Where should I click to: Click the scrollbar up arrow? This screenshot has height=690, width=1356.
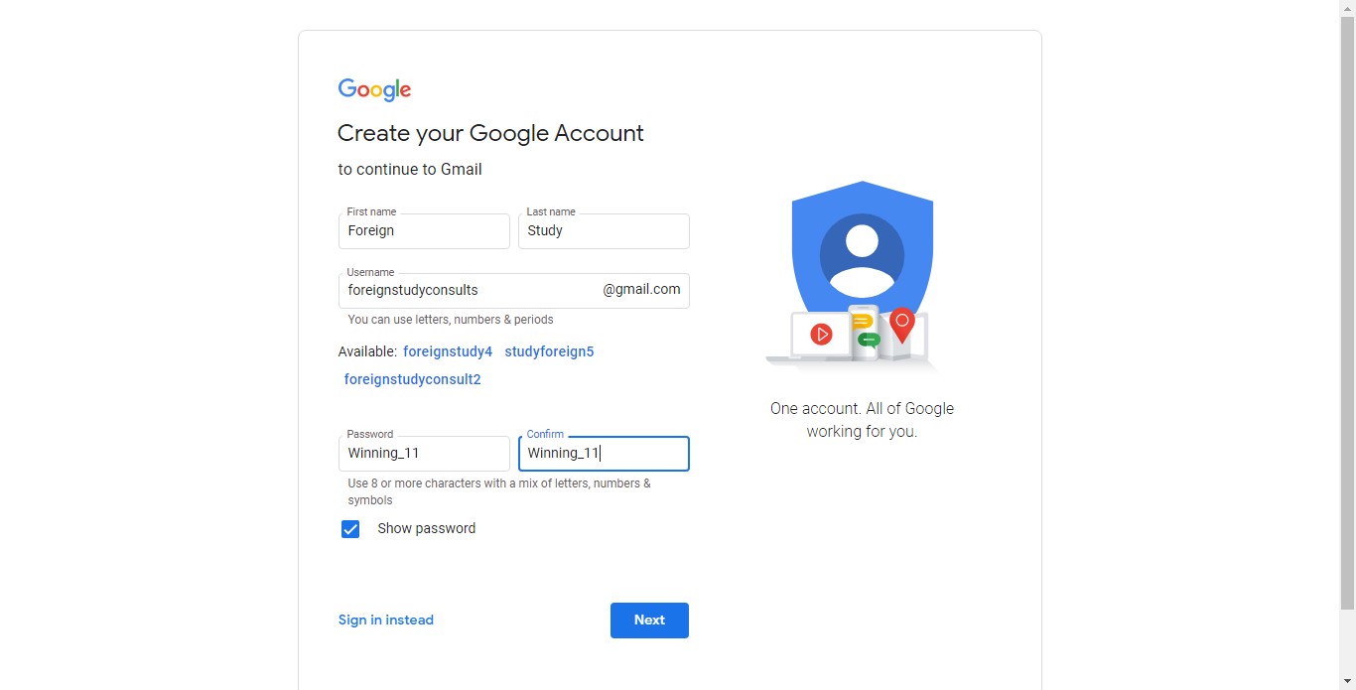[1347, 8]
